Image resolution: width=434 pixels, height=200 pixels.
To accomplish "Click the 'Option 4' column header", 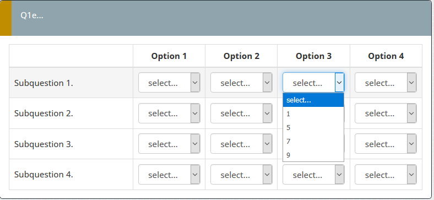I will (x=386, y=56).
